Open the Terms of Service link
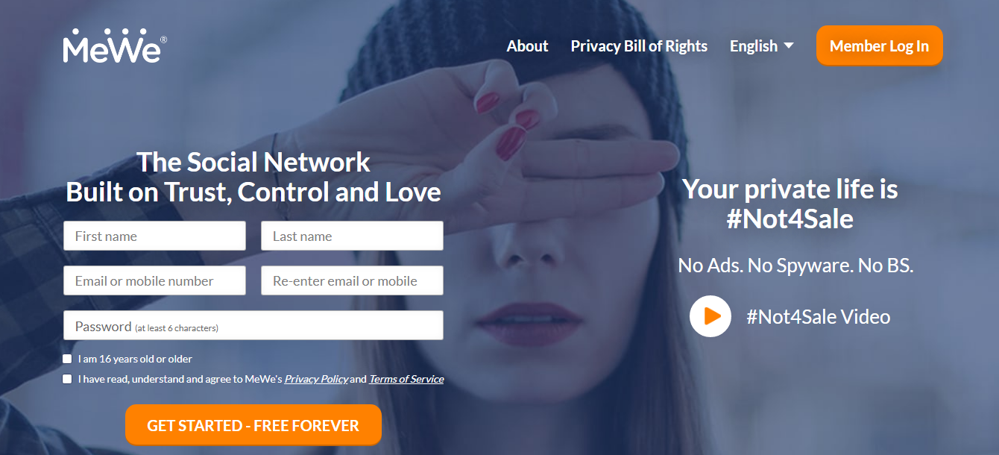The image size is (999, 455). point(406,379)
